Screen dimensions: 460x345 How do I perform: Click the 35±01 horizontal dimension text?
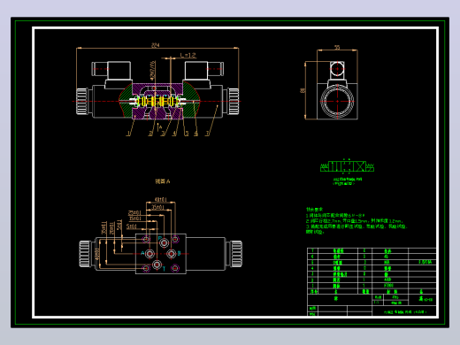[158, 207]
